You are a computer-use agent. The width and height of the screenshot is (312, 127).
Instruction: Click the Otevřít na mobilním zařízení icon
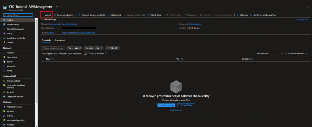252,15
